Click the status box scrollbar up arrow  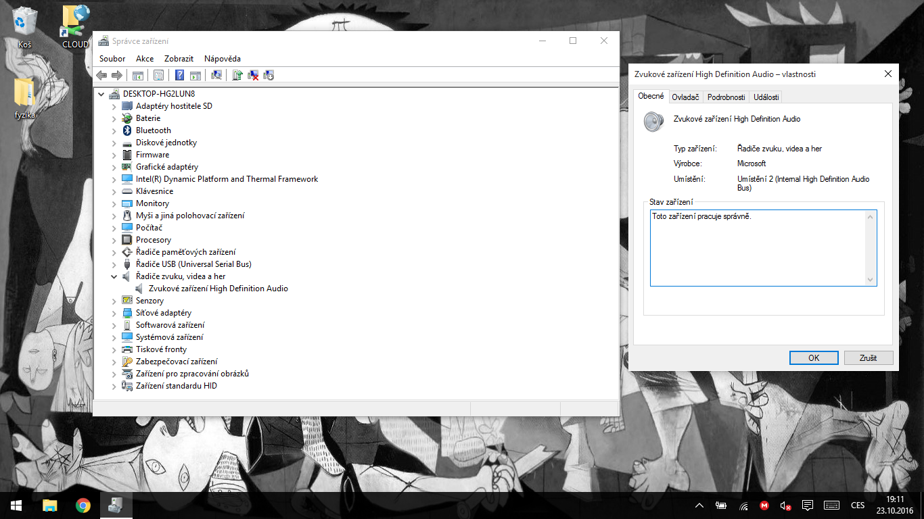click(870, 216)
